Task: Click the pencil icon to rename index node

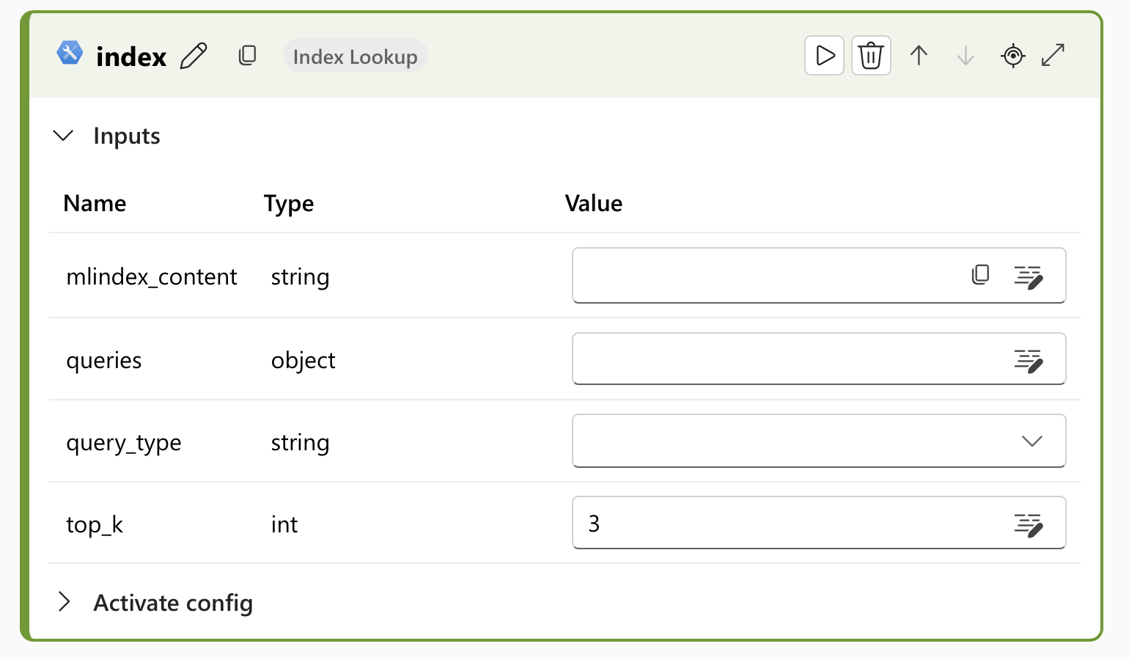Action: click(194, 56)
